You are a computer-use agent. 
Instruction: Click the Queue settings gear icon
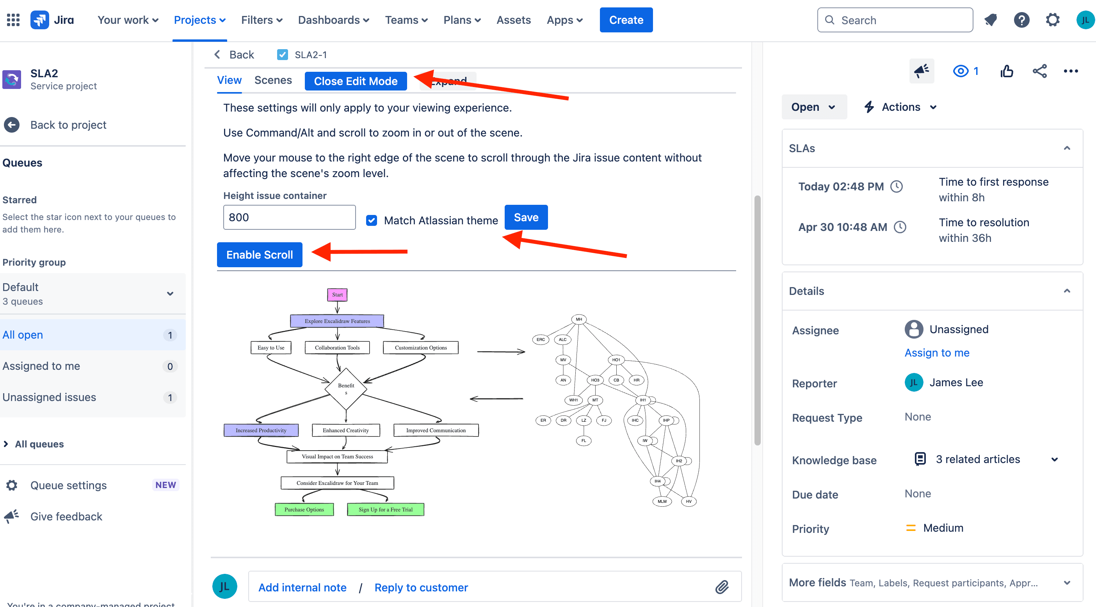(x=11, y=485)
